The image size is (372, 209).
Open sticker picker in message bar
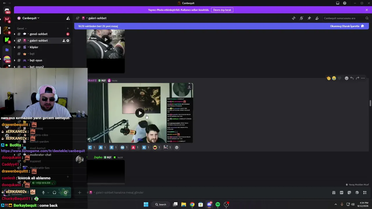(x=349, y=192)
